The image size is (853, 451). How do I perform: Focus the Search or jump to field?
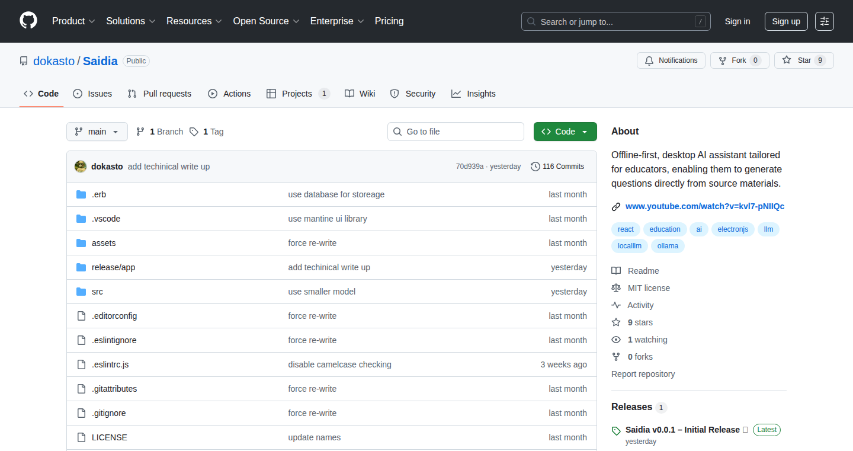[x=616, y=21]
